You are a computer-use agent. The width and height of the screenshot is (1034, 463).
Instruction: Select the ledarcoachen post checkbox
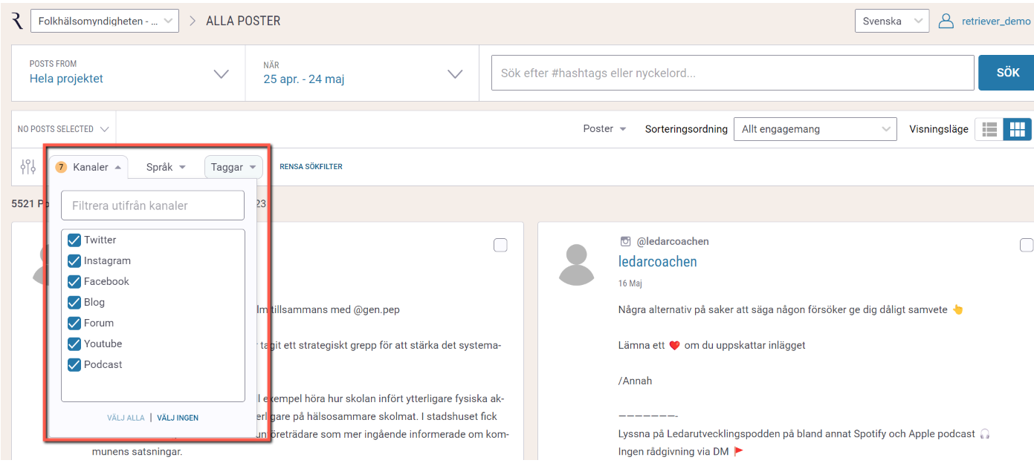point(1027,245)
